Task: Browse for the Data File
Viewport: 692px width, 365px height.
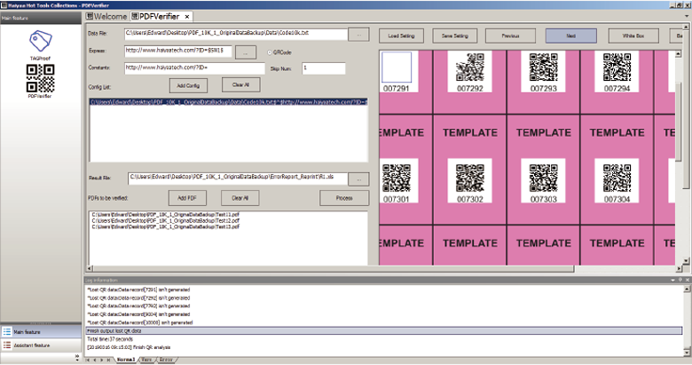Action: pos(358,35)
